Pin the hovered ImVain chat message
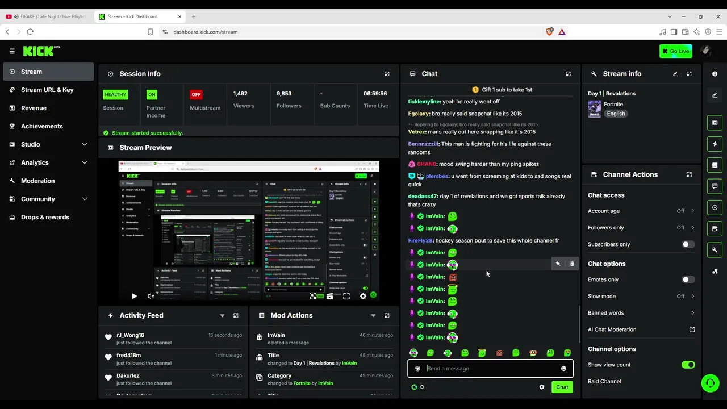The width and height of the screenshot is (727, 409). click(x=558, y=264)
